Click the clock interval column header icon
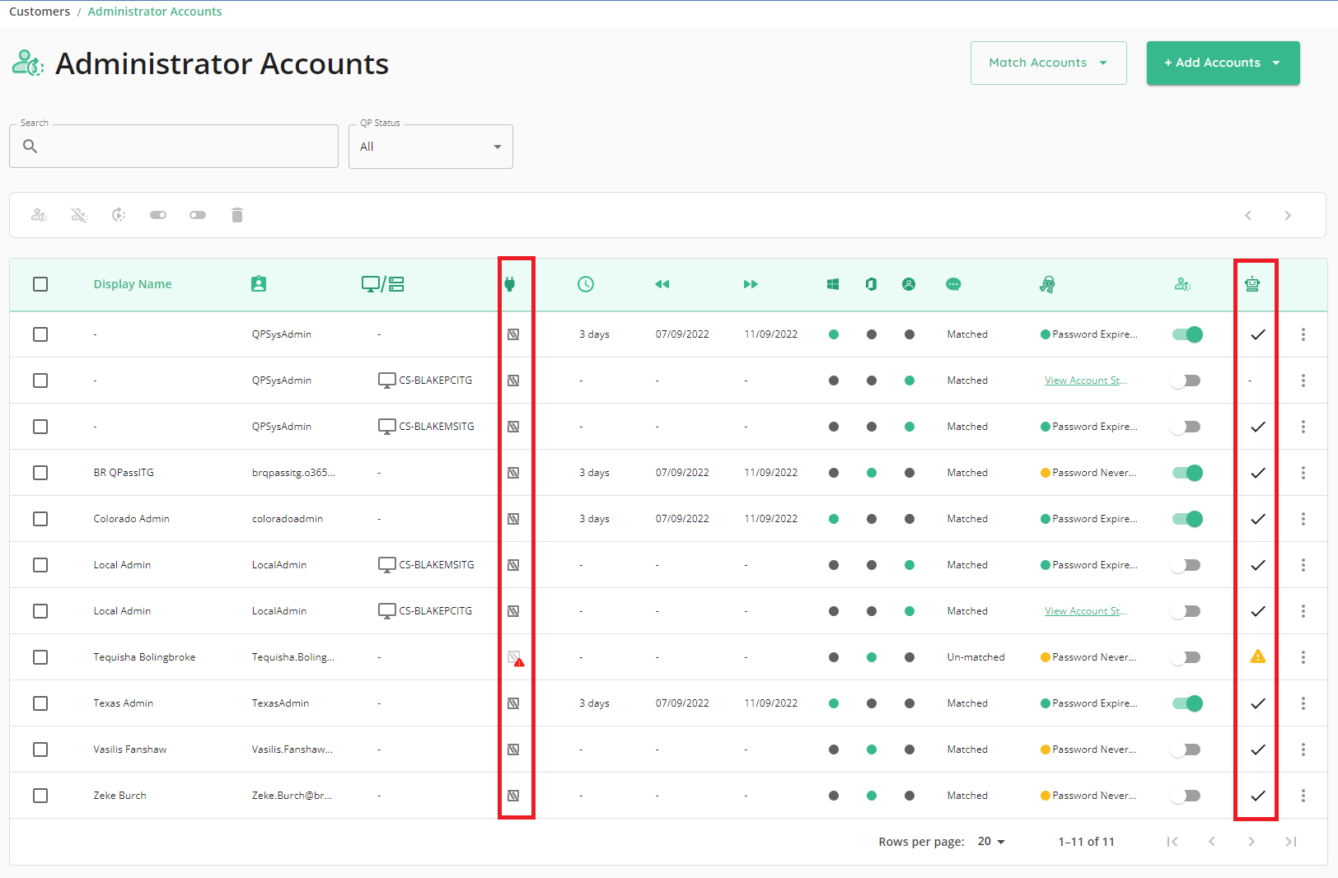Screen dimensions: 1338x878 tap(586, 284)
